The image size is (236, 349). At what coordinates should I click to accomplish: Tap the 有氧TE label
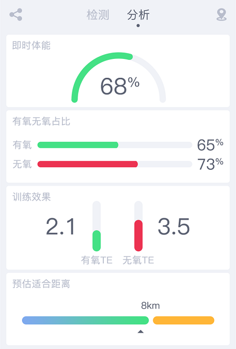pos(96,260)
